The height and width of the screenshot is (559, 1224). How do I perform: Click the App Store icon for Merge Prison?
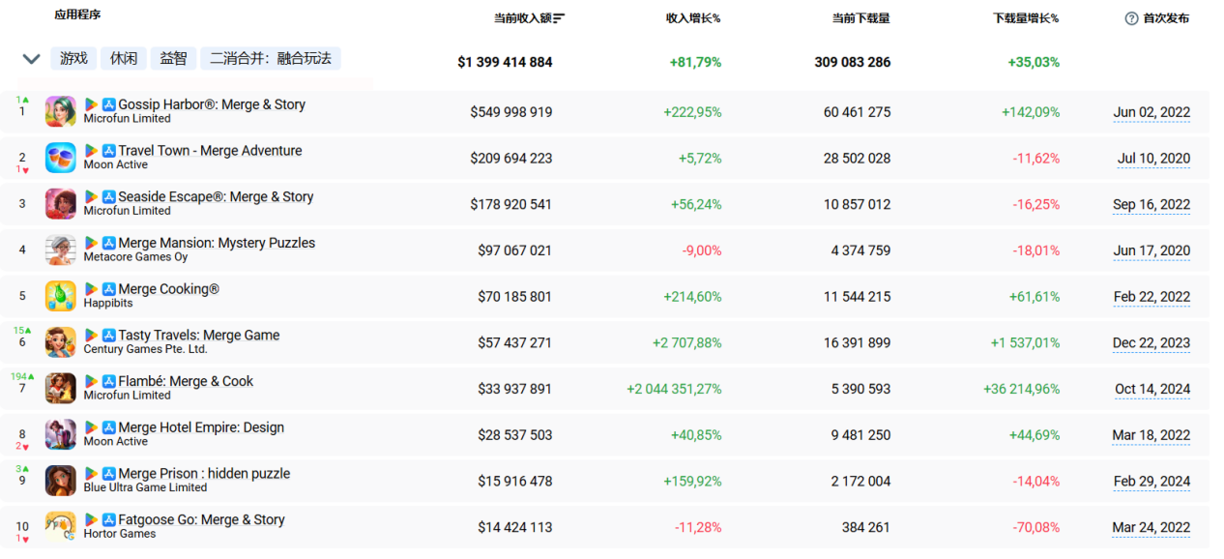[109, 474]
